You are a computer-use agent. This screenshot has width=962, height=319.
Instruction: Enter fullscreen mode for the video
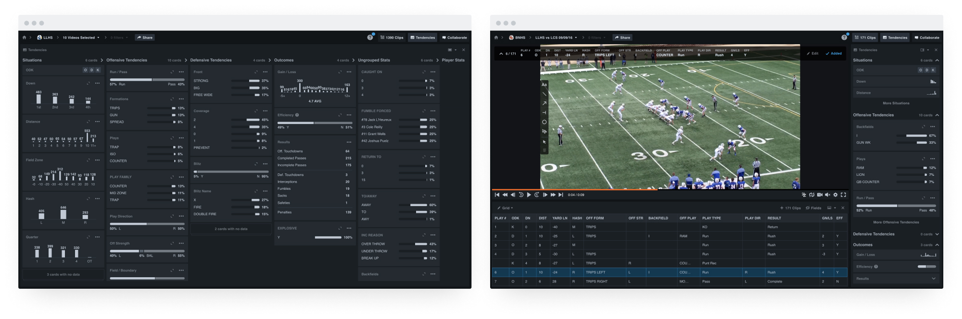tap(843, 195)
